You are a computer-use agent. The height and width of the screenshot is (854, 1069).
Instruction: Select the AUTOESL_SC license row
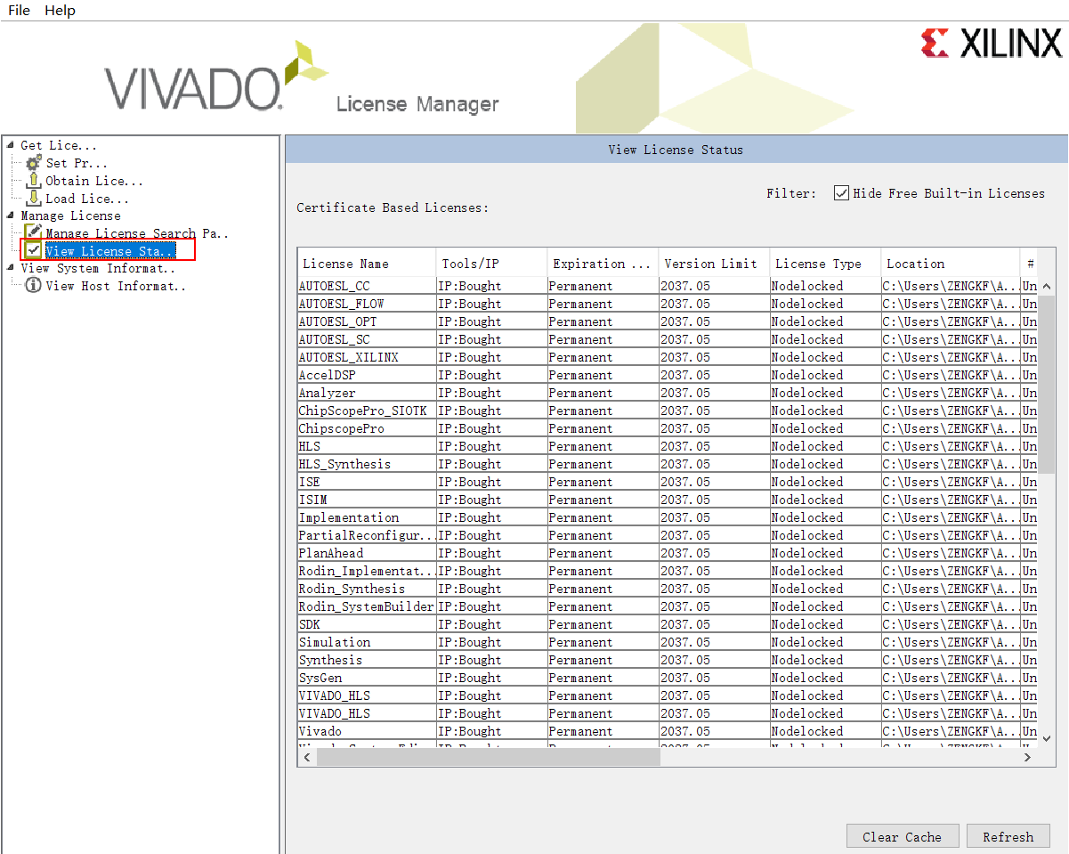pyautogui.click(x=668, y=339)
